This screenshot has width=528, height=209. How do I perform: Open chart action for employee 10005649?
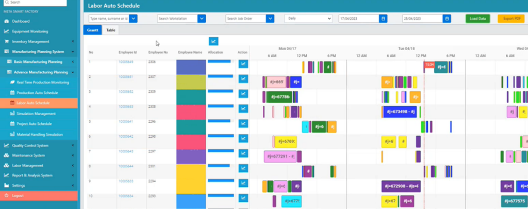[243, 64]
